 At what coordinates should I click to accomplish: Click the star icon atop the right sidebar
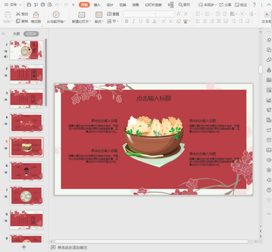[269, 40]
